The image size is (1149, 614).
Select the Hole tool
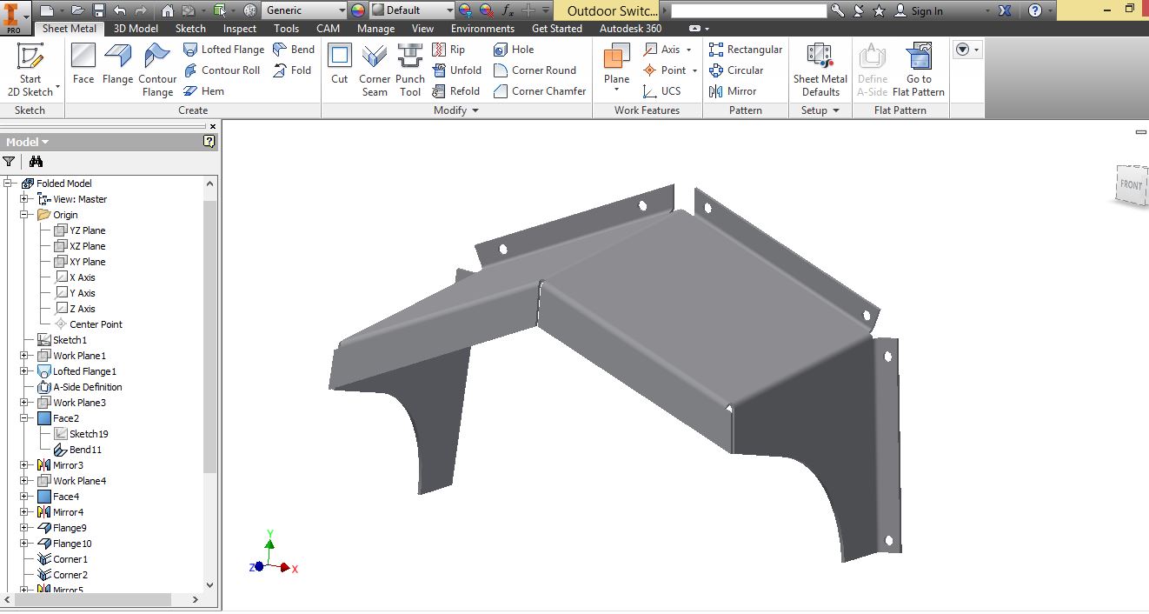coord(513,50)
